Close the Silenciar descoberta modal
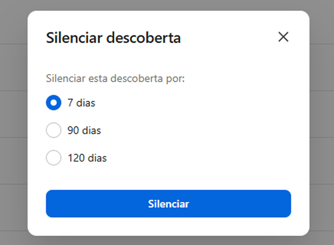This screenshot has width=334, height=245. click(283, 37)
